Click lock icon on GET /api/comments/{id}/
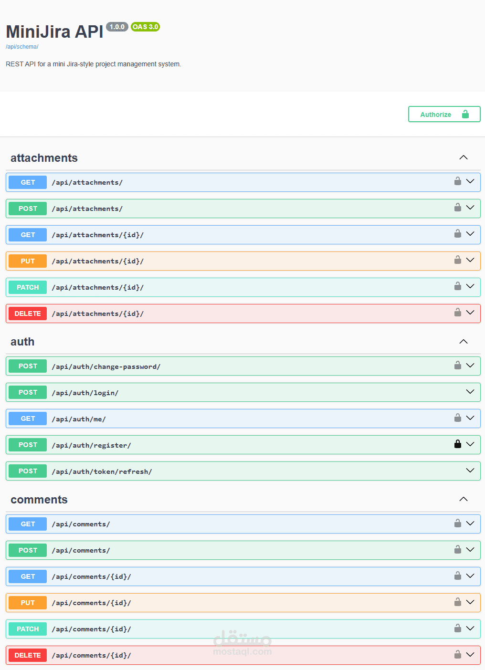Screen dimensions: 485x670 458,576
